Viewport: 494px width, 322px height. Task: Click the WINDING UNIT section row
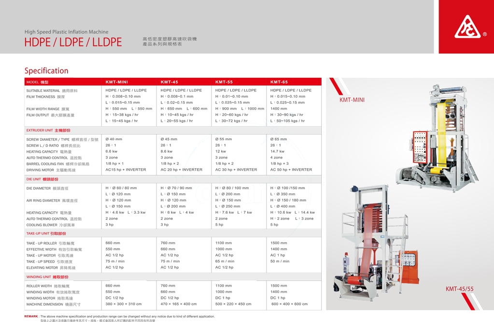click(173, 277)
